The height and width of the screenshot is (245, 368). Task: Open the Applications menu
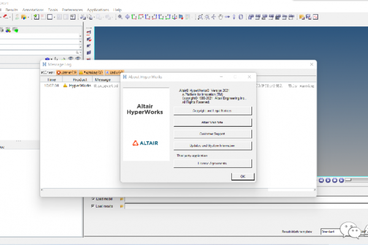coord(98,10)
